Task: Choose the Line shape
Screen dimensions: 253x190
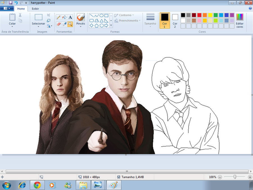Action: [91, 16]
